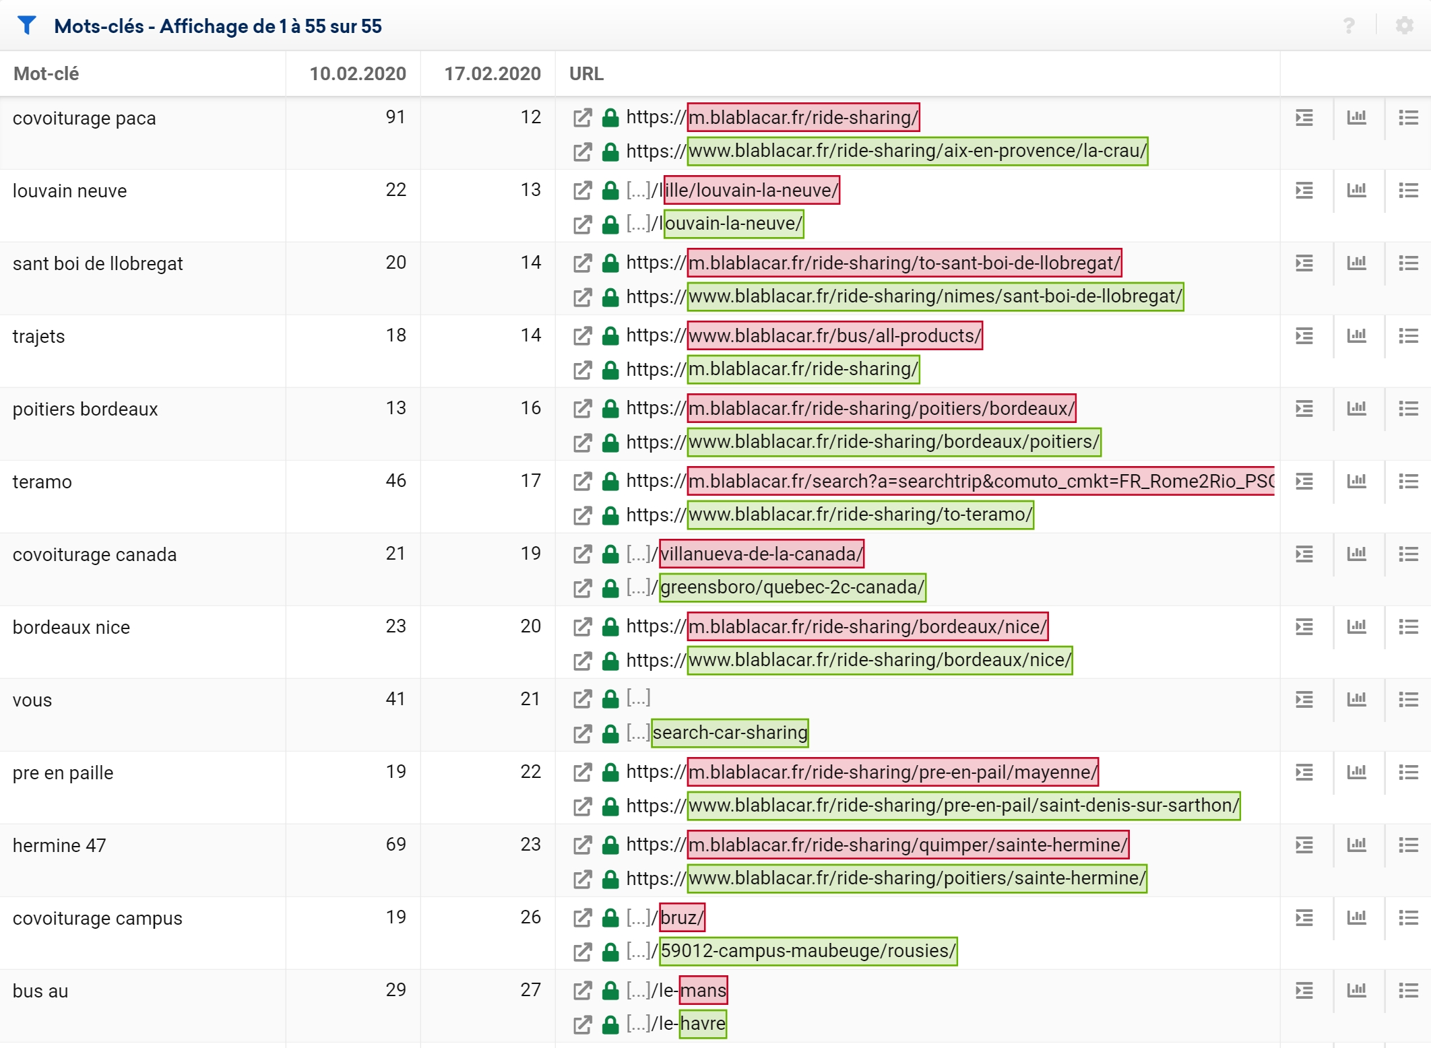The height and width of the screenshot is (1048, 1431).
Task: Sort by 17.02.2020 column header
Action: pyautogui.click(x=492, y=73)
